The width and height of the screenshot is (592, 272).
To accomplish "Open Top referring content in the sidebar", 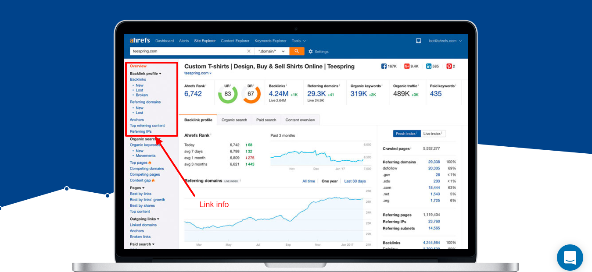I will (x=147, y=126).
